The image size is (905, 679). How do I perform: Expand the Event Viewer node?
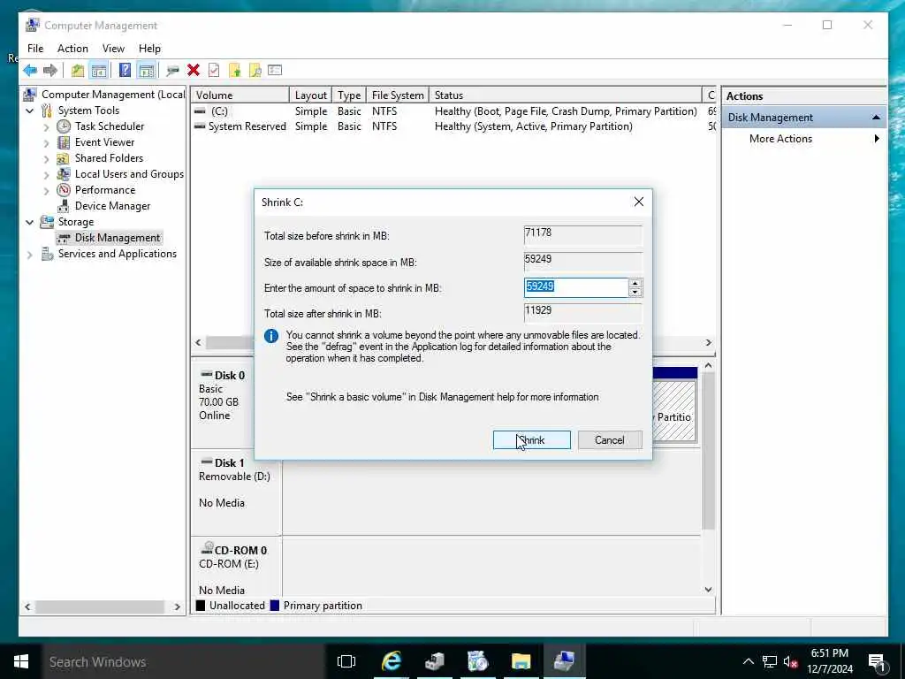pyautogui.click(x=46, y=142)
